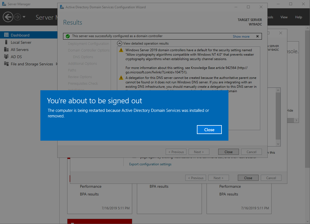Minimize the AD DS Configuration Wizard window
The width and height of the screenshot is (310, 224).
236,7
